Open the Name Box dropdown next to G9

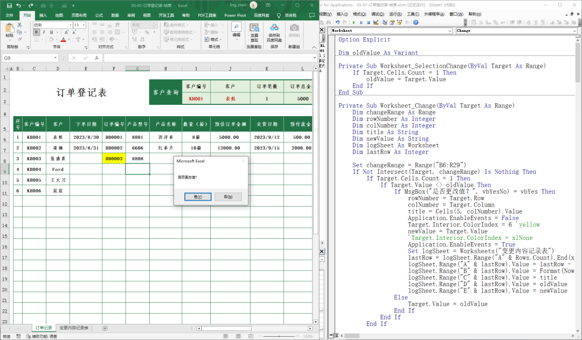point(56,58)
